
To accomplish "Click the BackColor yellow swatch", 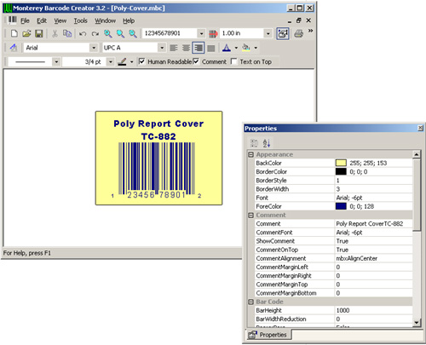I will tap(341, 163).
